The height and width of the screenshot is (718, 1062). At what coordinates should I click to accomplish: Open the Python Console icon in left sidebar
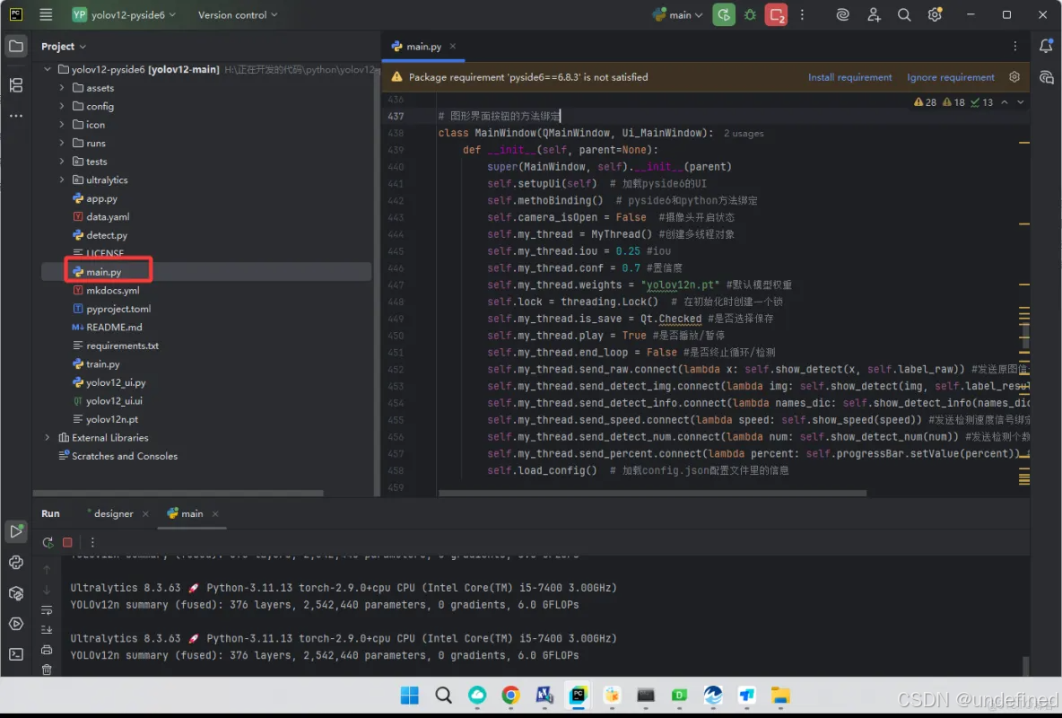15,562
